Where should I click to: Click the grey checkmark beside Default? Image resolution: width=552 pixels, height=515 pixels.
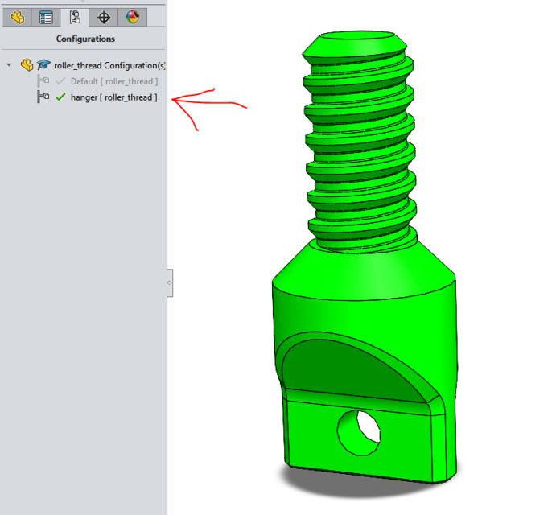tap(60, 81)
